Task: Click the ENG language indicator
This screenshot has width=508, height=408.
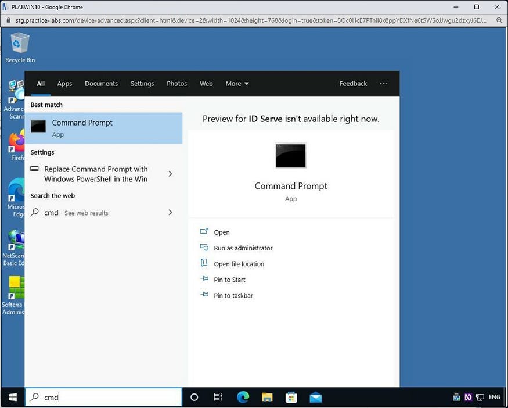Action: [x=495, y=396]
